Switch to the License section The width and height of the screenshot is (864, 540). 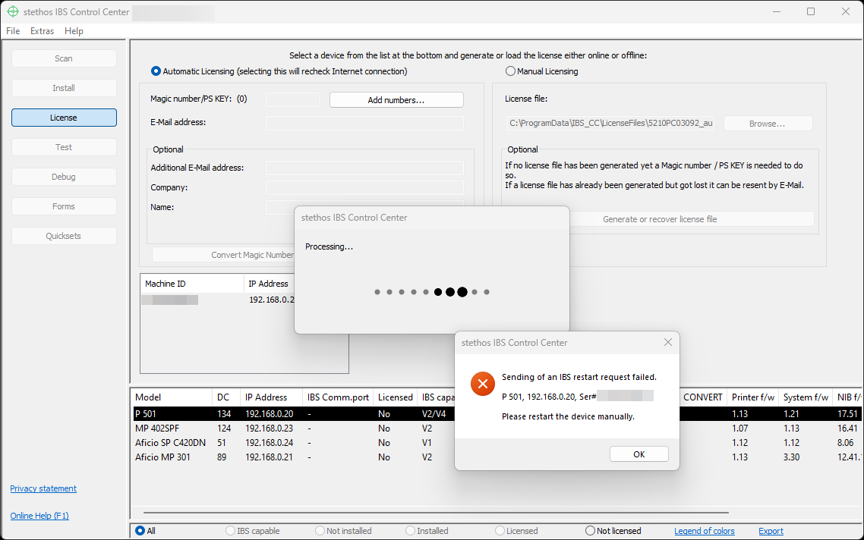64,118
